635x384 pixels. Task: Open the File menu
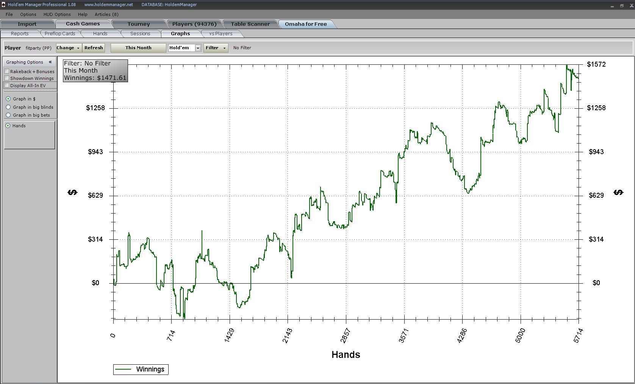click(x=9, y=14)
